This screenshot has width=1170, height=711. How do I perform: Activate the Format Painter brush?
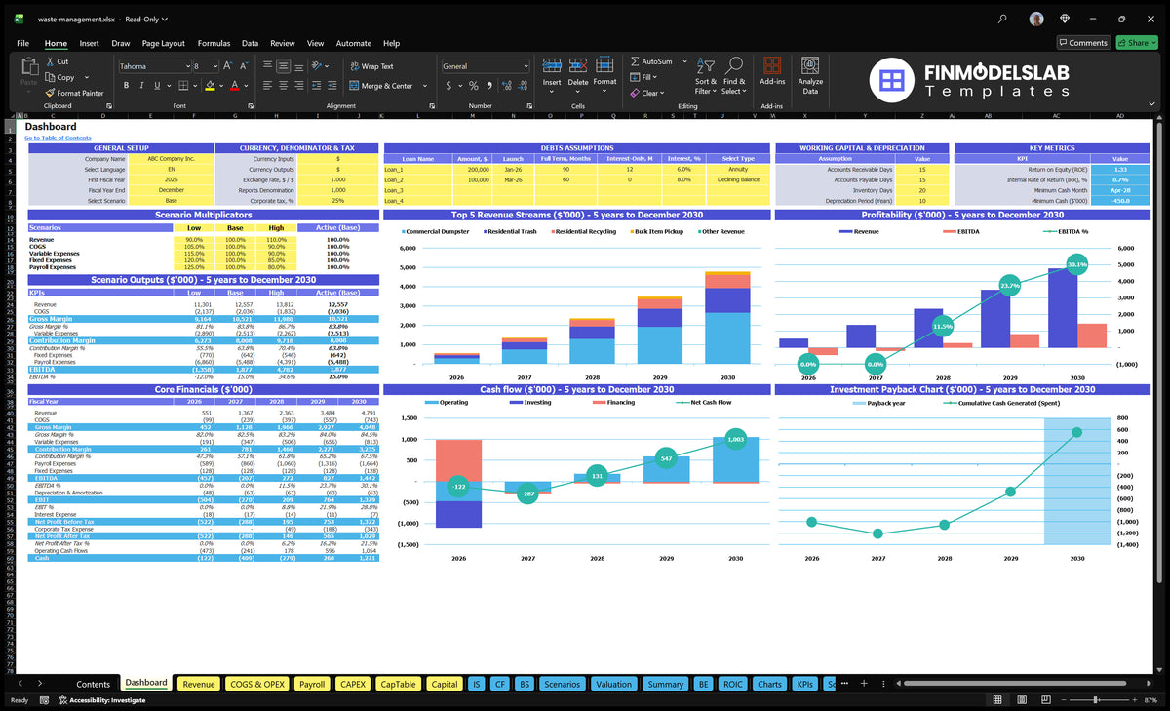click(50, 93)
